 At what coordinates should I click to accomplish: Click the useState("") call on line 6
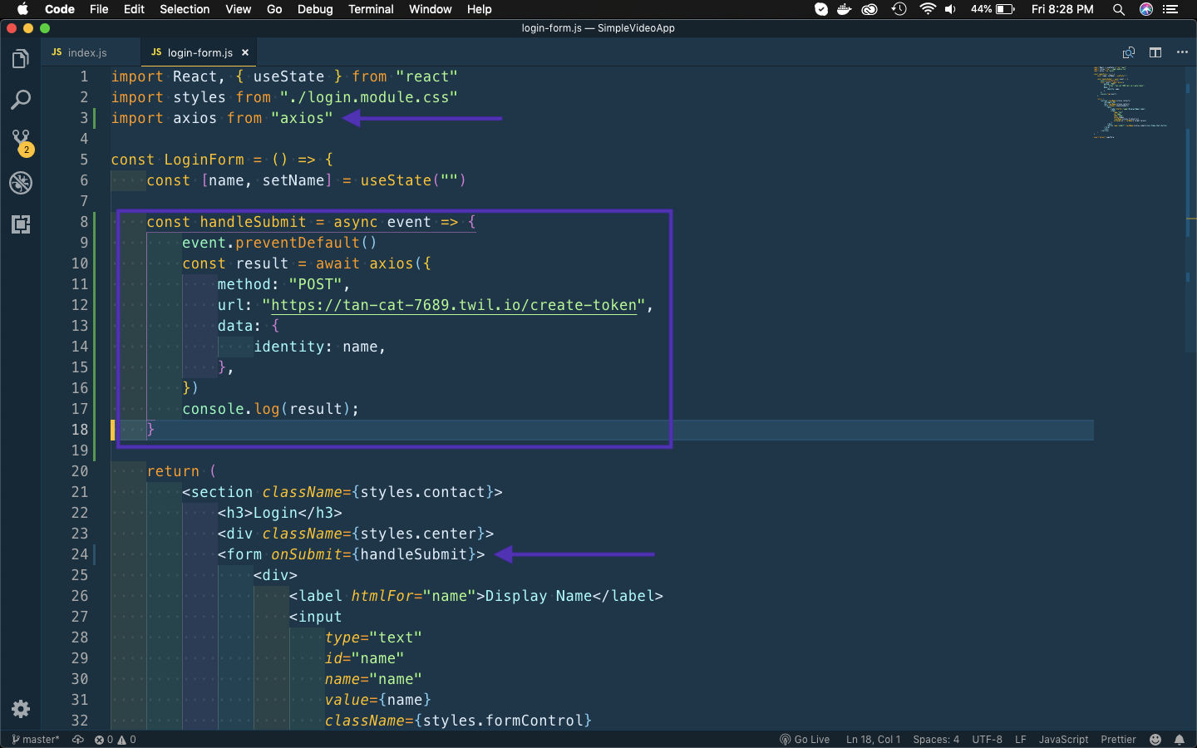[x=413, y=180]
